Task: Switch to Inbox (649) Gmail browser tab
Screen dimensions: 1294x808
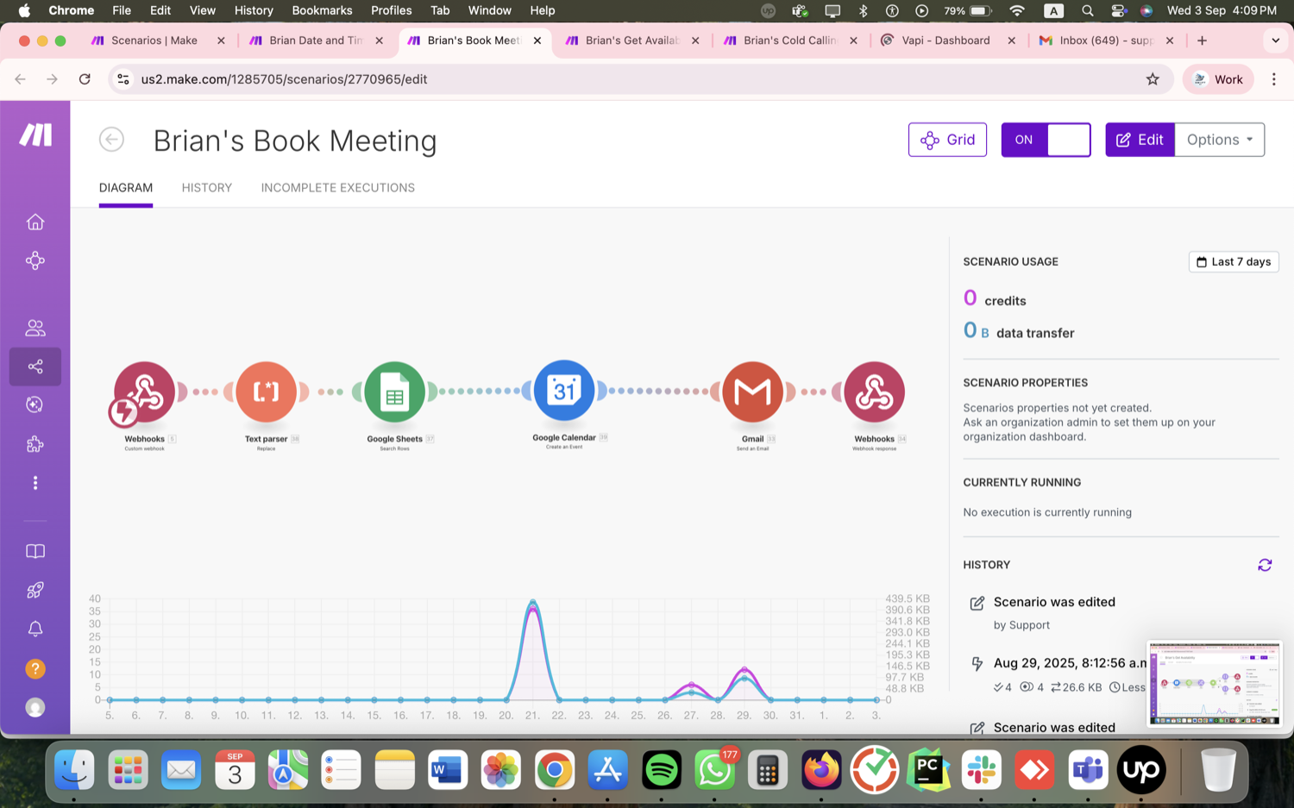Action: tap(1104, 41)
